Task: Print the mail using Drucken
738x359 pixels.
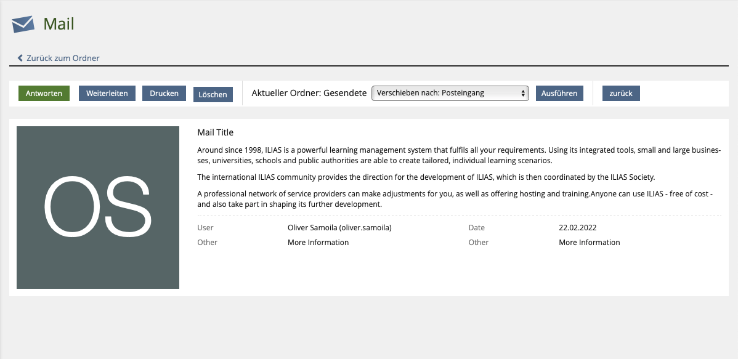Action: pos(164,94)
